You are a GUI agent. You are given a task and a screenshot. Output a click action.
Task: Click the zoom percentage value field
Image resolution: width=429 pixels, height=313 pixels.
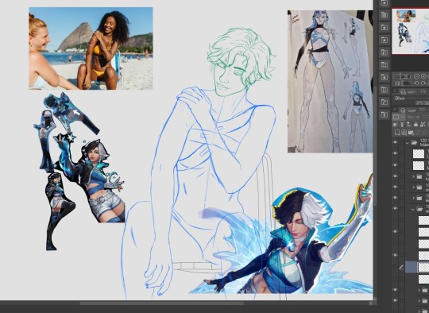pos(406,76)
